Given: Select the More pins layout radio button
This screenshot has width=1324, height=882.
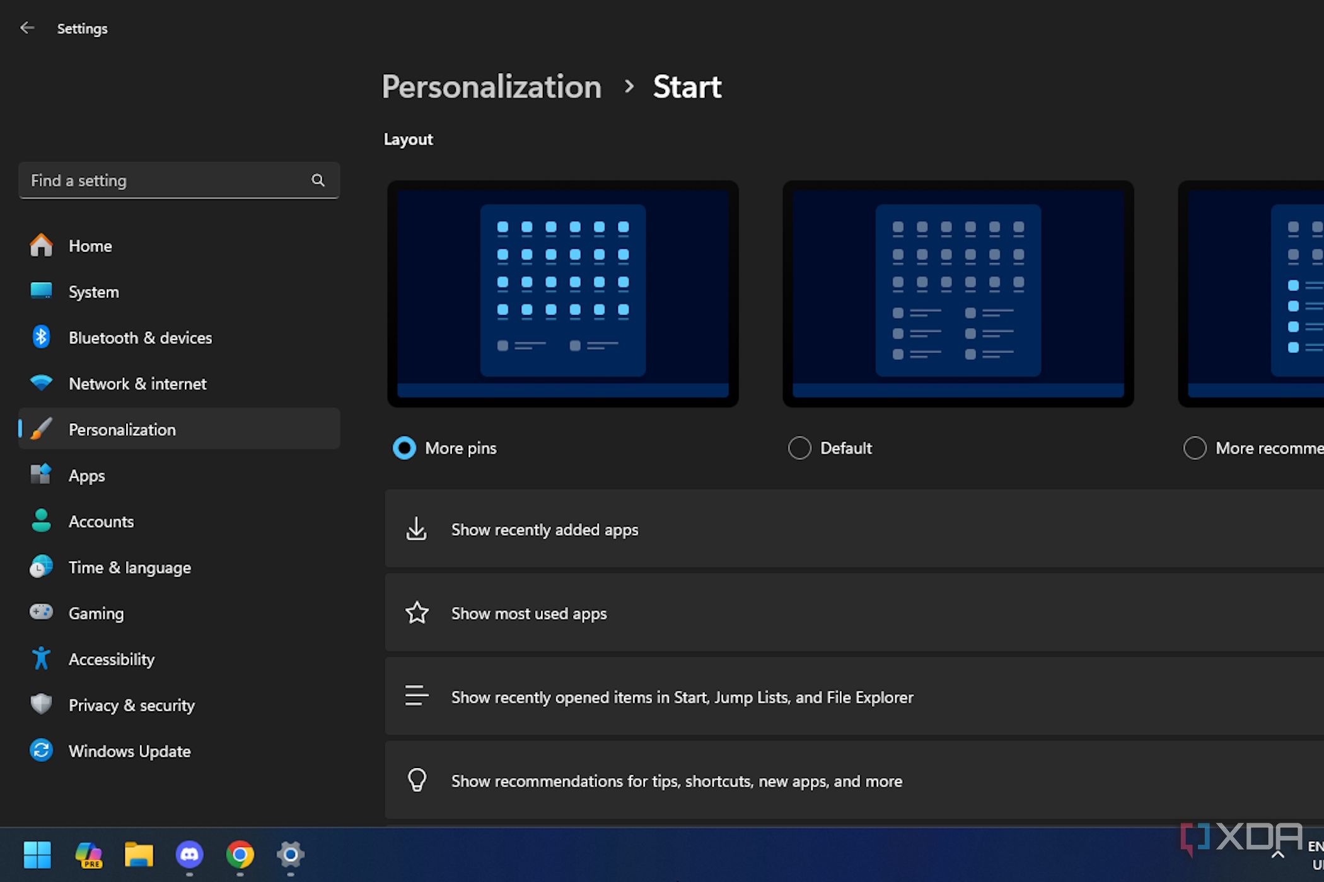Looking at the screenshot, I should tap(404, 448).
